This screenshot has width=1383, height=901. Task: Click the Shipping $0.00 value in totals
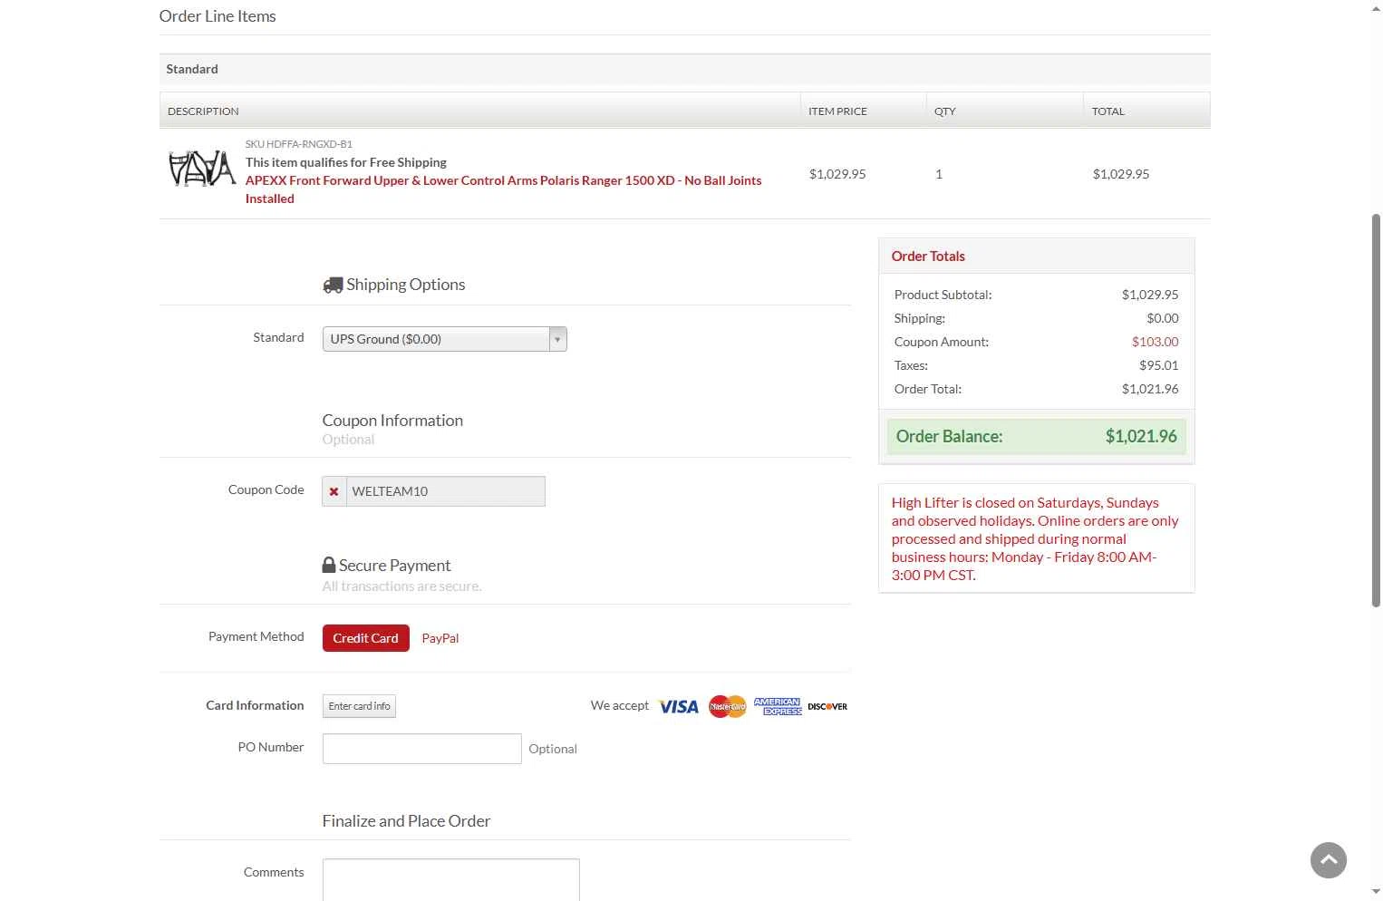[1163, 318]
